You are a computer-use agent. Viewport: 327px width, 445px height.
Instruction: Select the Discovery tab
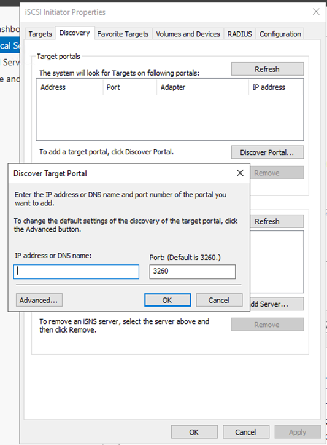tap(74, 33)
